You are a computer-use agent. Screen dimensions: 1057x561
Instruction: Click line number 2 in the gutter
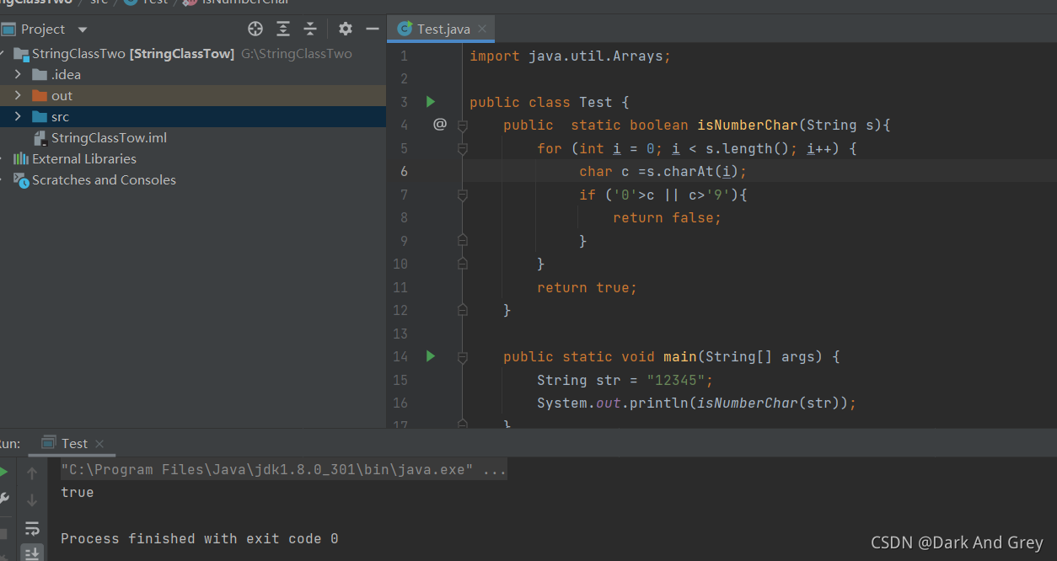click(x=404, y=78)
